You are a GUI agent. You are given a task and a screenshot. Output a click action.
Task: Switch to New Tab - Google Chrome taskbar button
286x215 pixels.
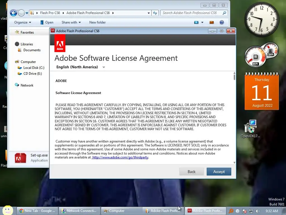pos(37,211)
